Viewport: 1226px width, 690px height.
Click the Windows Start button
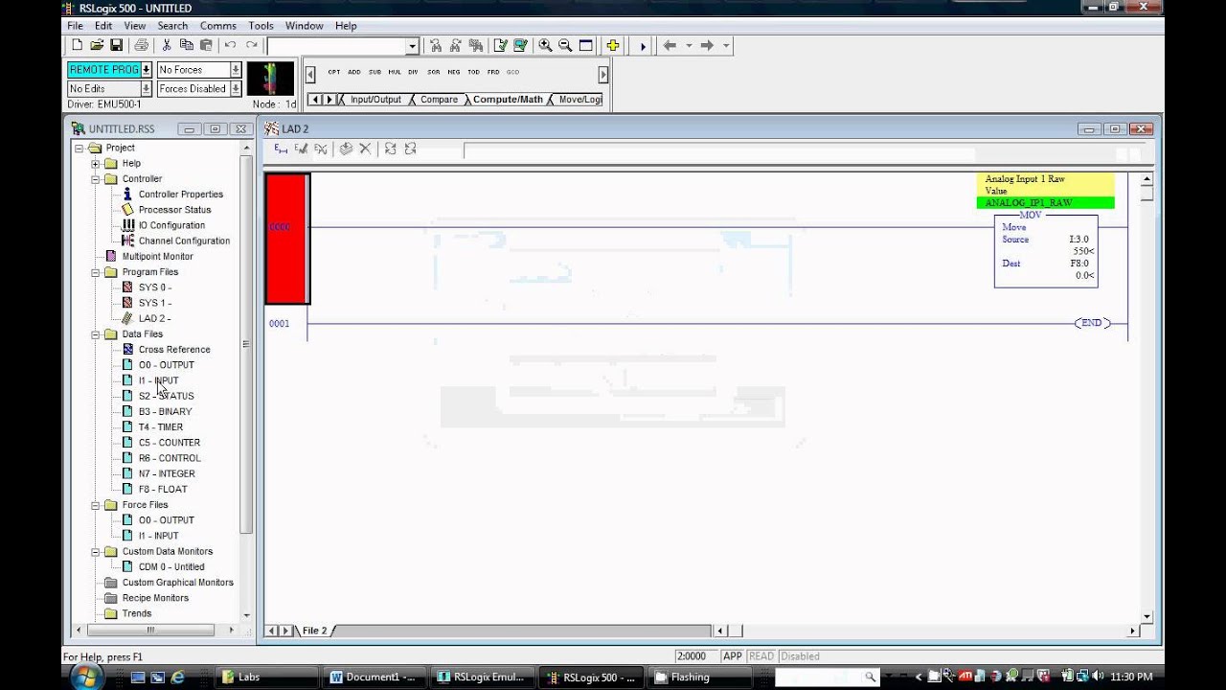86,677
